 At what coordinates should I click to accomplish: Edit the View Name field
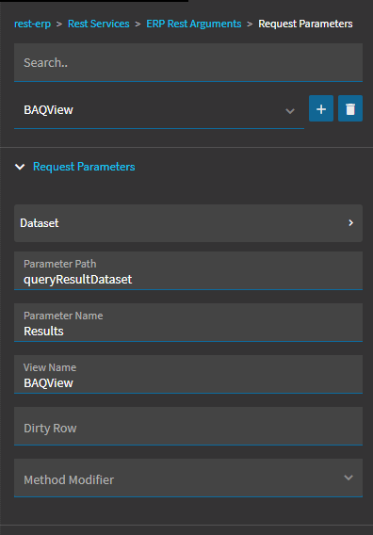188,375
